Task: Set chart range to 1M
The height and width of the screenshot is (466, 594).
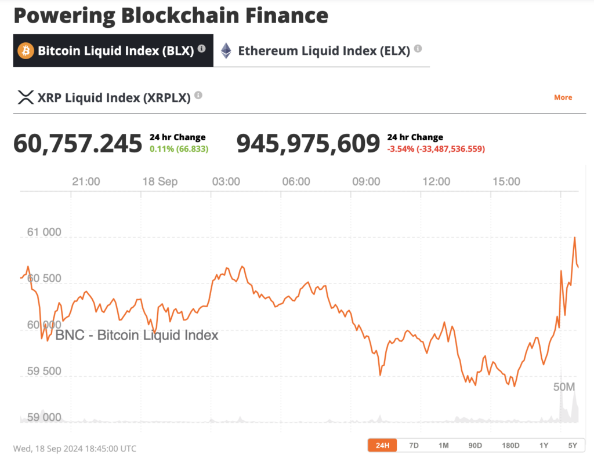Action: pos(444,445)
